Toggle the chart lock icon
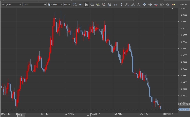Viewport: 190px width, 117px height. pyautogui.click(x=86, y=5)
